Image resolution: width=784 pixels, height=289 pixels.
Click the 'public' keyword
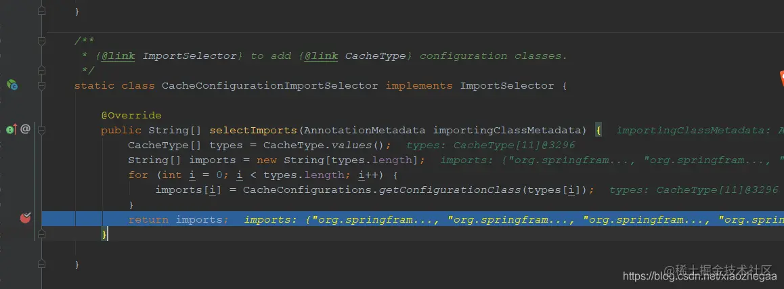click(121, 131)
